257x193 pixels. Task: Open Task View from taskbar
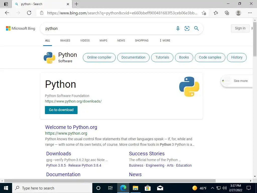110,188
